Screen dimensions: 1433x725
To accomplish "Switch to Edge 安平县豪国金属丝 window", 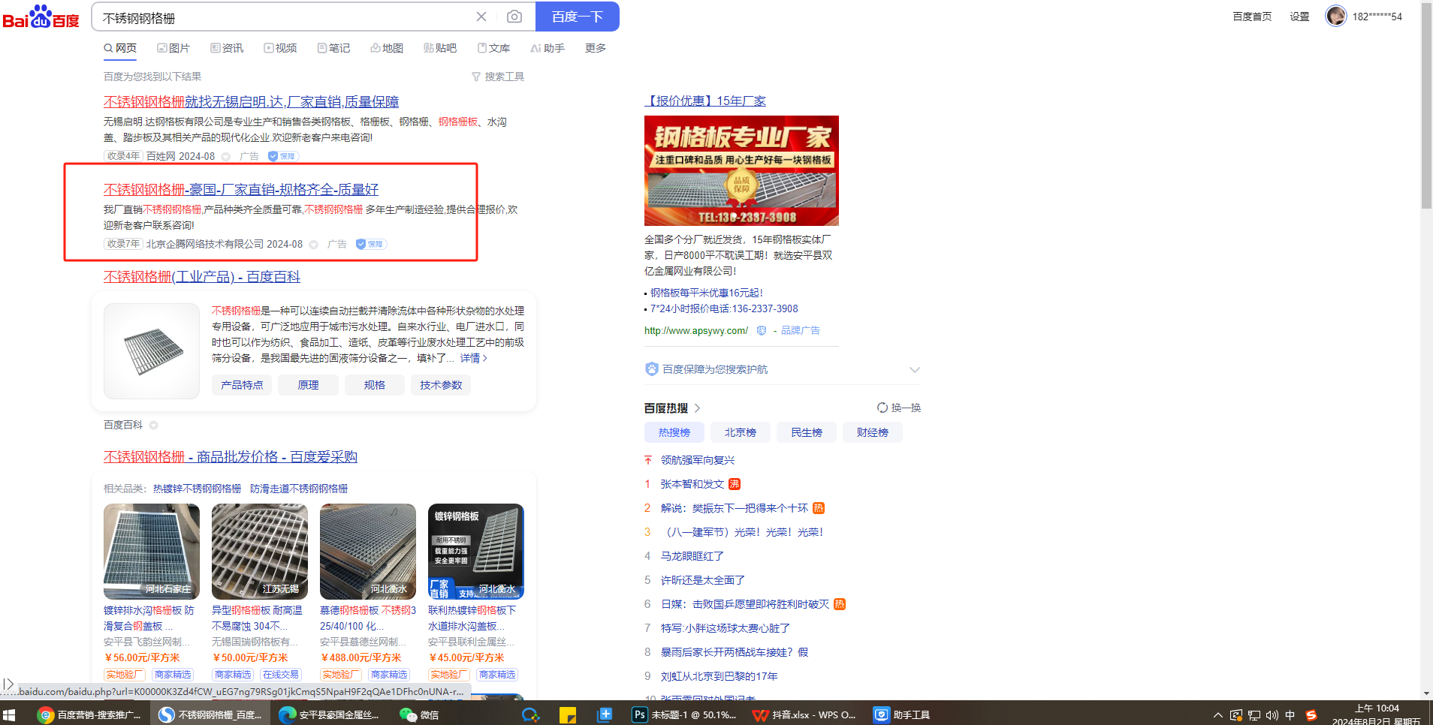I will [x=328, y=714].
